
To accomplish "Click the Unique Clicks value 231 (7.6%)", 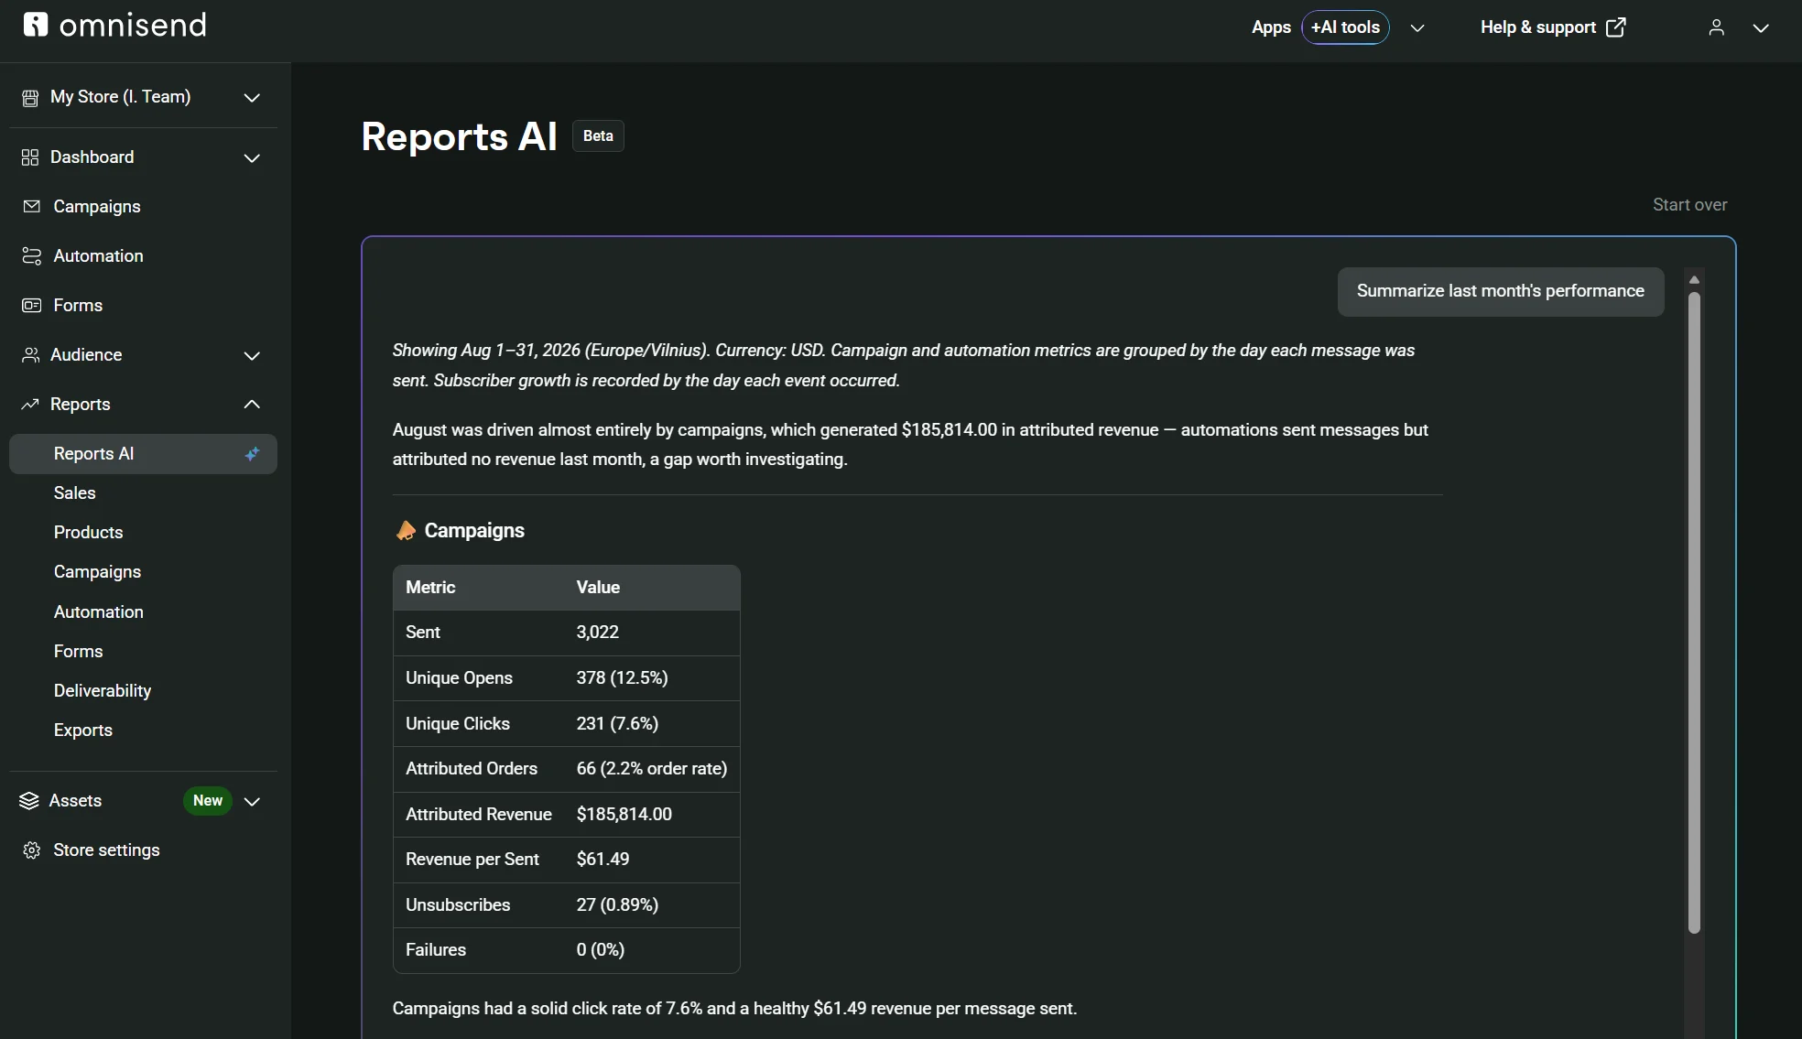I will [x=617, y=724].
